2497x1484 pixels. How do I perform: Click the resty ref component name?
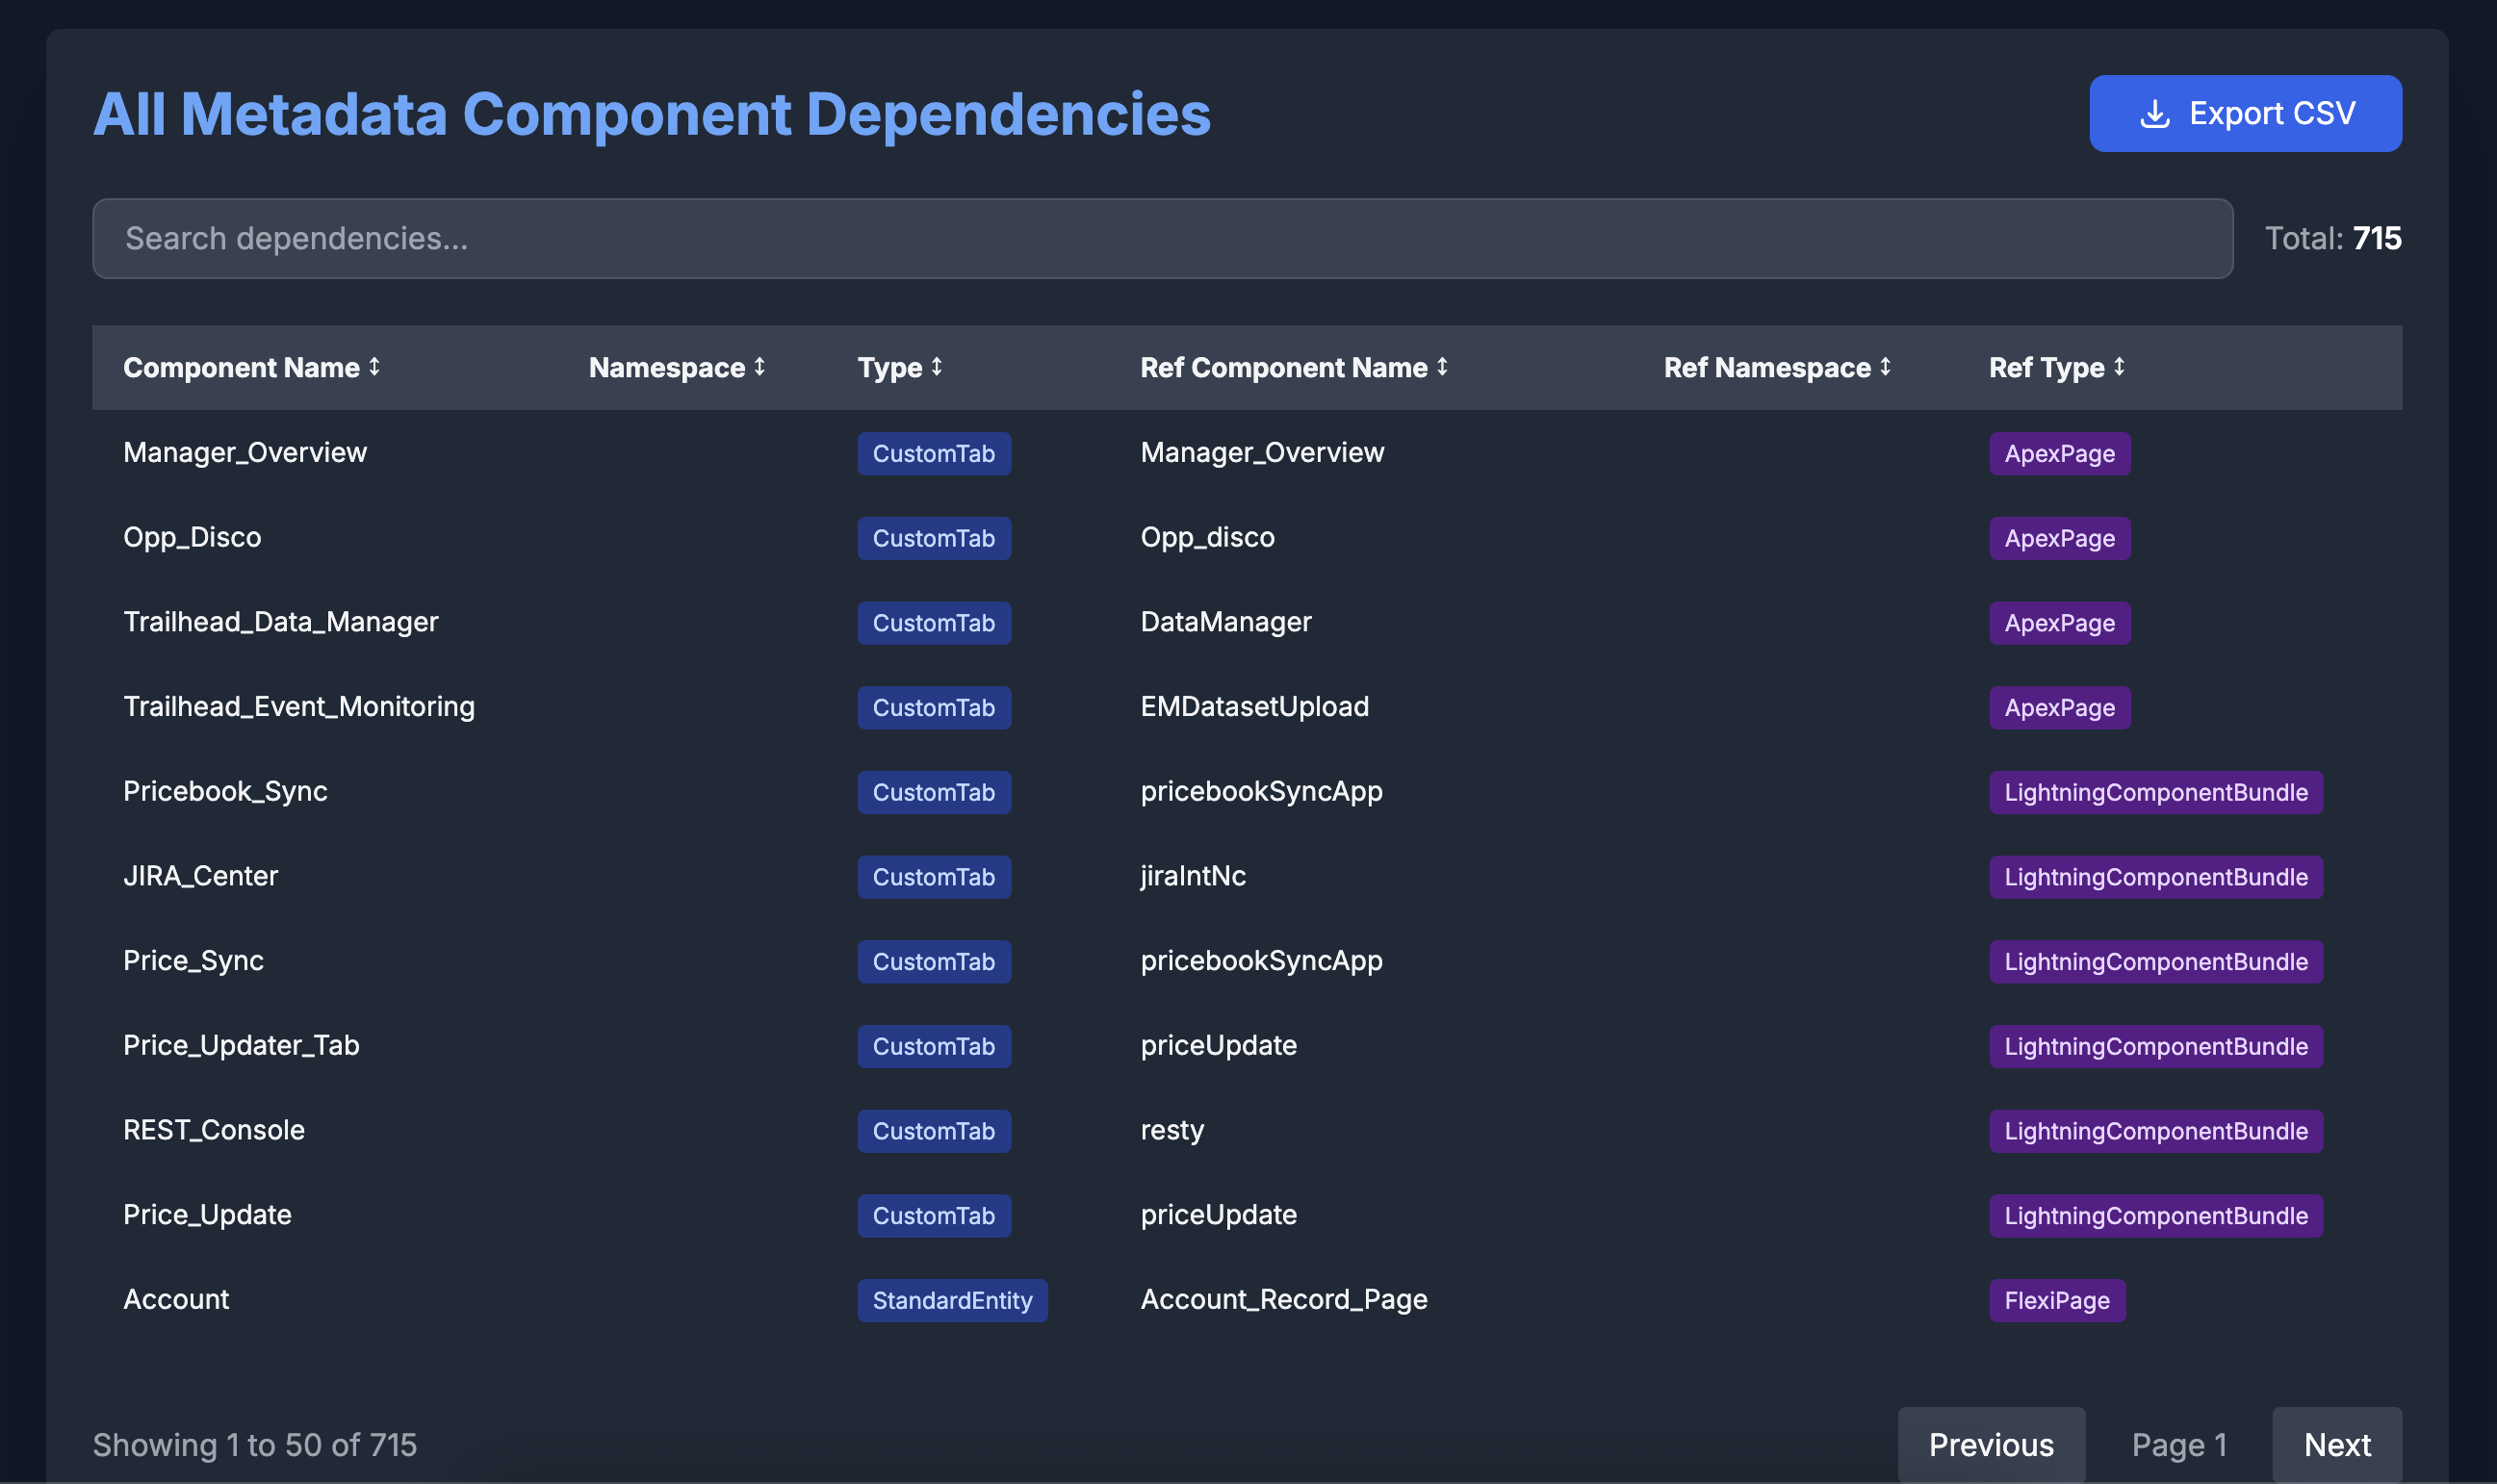point(1172,1130)
